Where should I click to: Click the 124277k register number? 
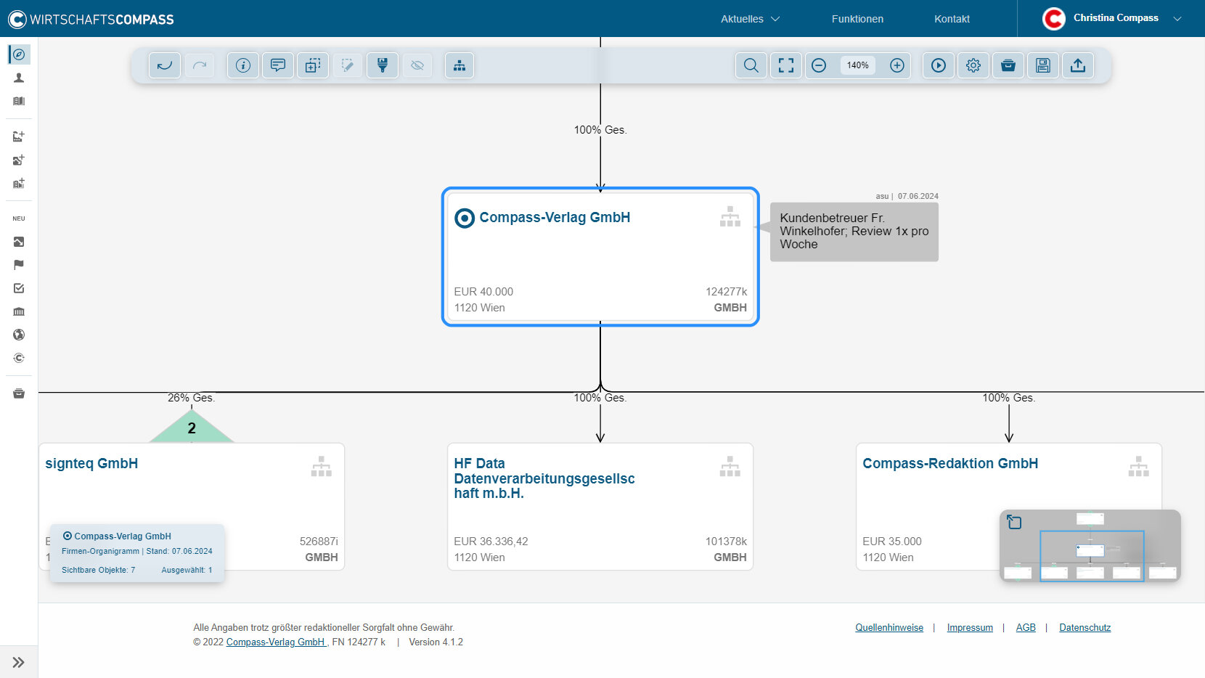726,292
